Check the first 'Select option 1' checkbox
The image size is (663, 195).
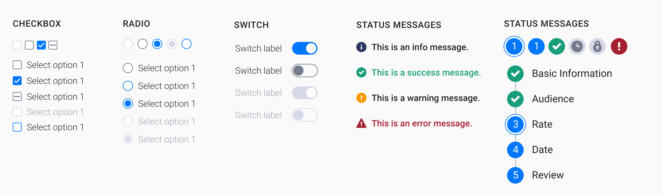(17, 65)
